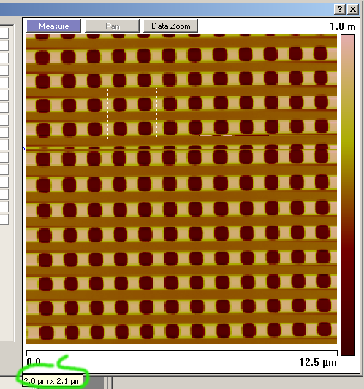Open help with the question mark icon

(340, 9)
